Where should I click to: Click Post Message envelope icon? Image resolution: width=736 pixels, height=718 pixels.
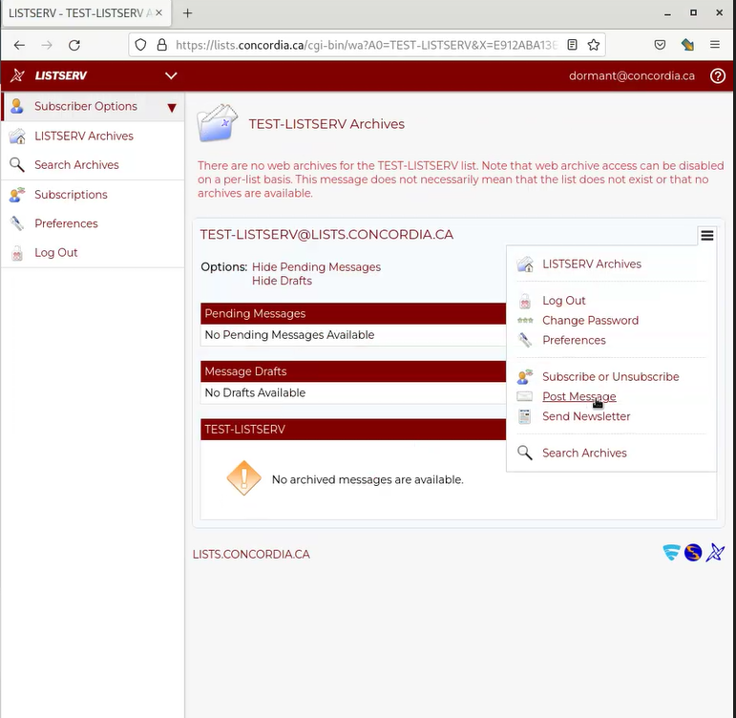525,396
